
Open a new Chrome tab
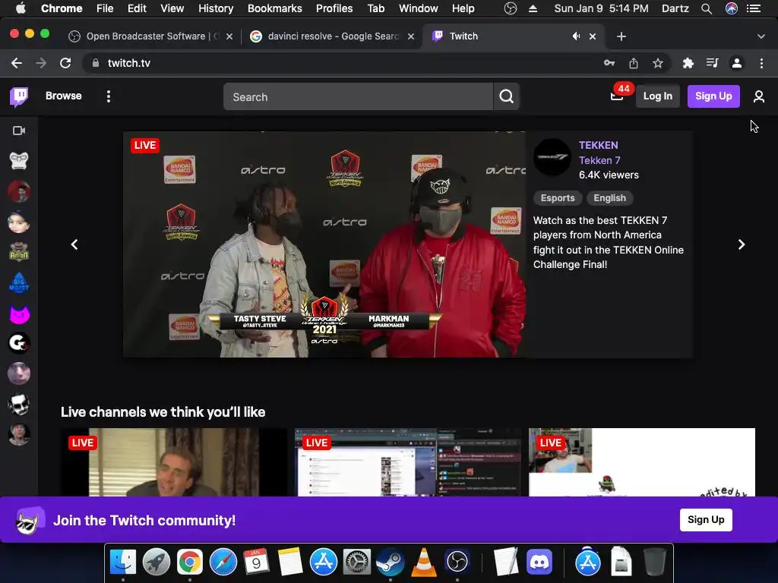[621, 36]
